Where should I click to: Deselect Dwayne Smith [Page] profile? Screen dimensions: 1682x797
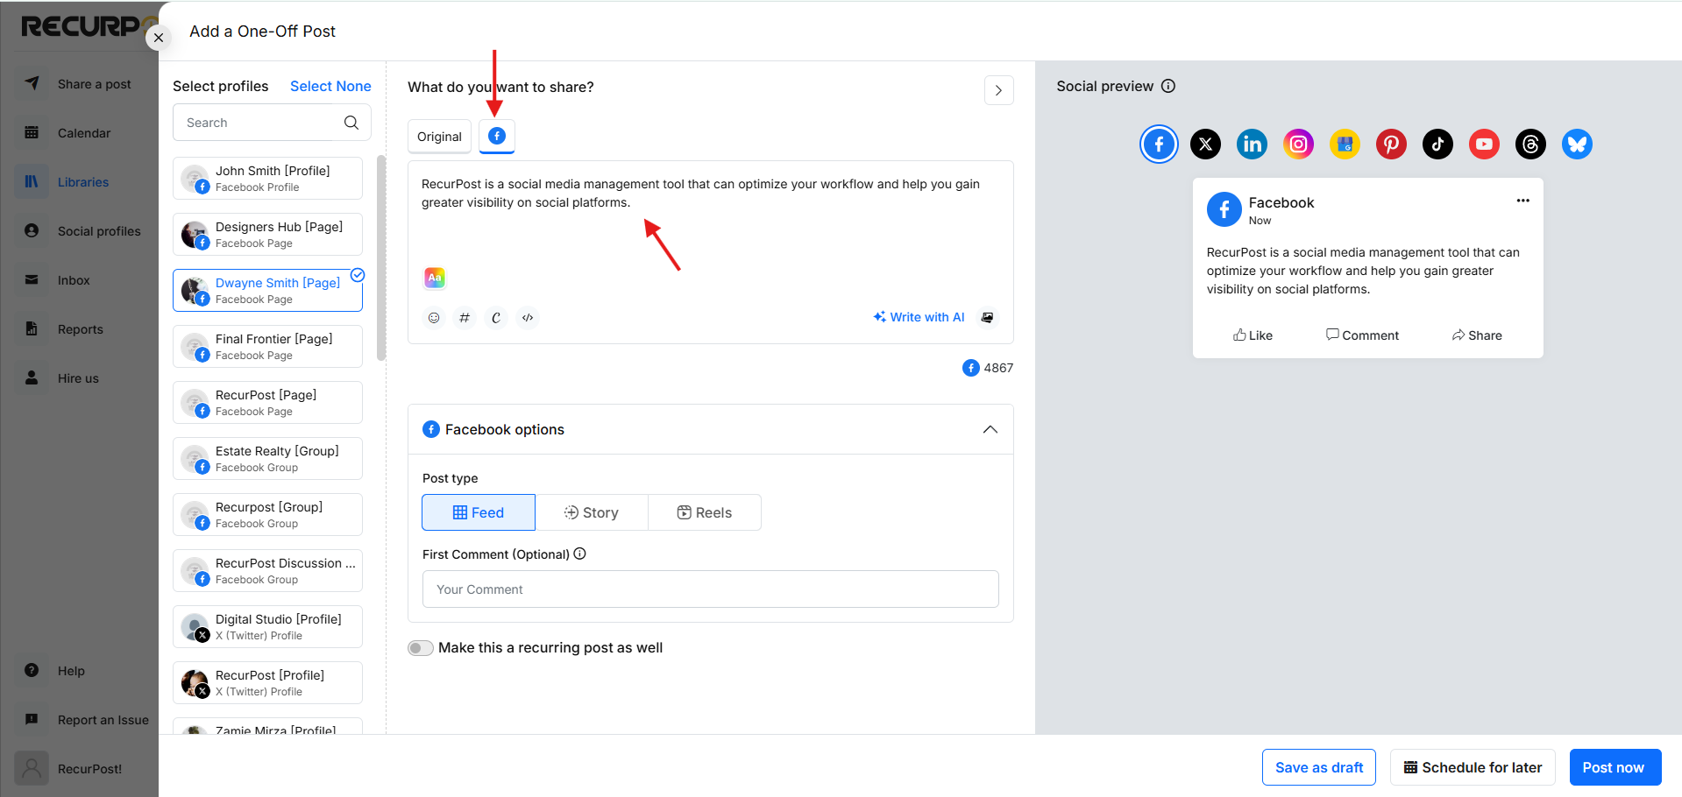(267, 291)
